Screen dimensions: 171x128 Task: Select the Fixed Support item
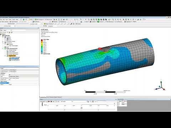coord(12,52)
